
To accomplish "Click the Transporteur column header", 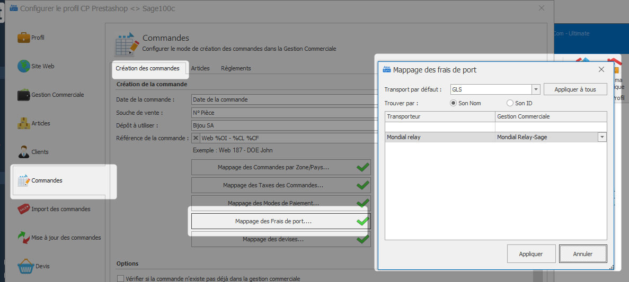I will point(440,116).
